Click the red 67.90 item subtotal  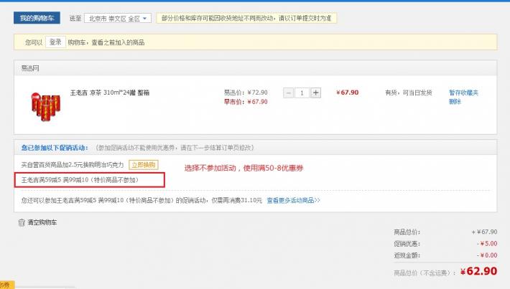[x=348, y=93]
